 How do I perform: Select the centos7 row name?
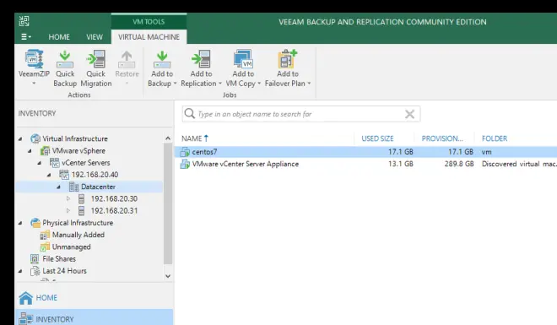pos(204,152)
